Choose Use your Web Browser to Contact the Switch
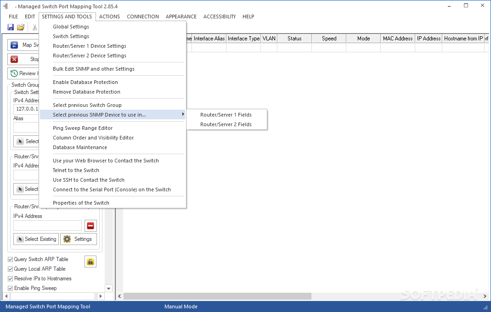The height and width of the screenshot is (312, 491). pos(113,161)
